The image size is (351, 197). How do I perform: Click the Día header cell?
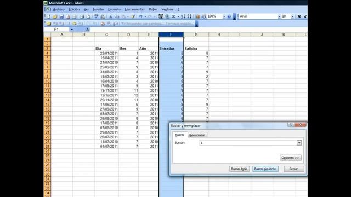pyautogui.click(x=106, y=49)
